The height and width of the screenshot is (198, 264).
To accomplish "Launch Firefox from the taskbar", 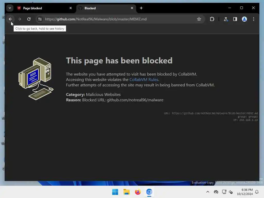I will 138,192.
